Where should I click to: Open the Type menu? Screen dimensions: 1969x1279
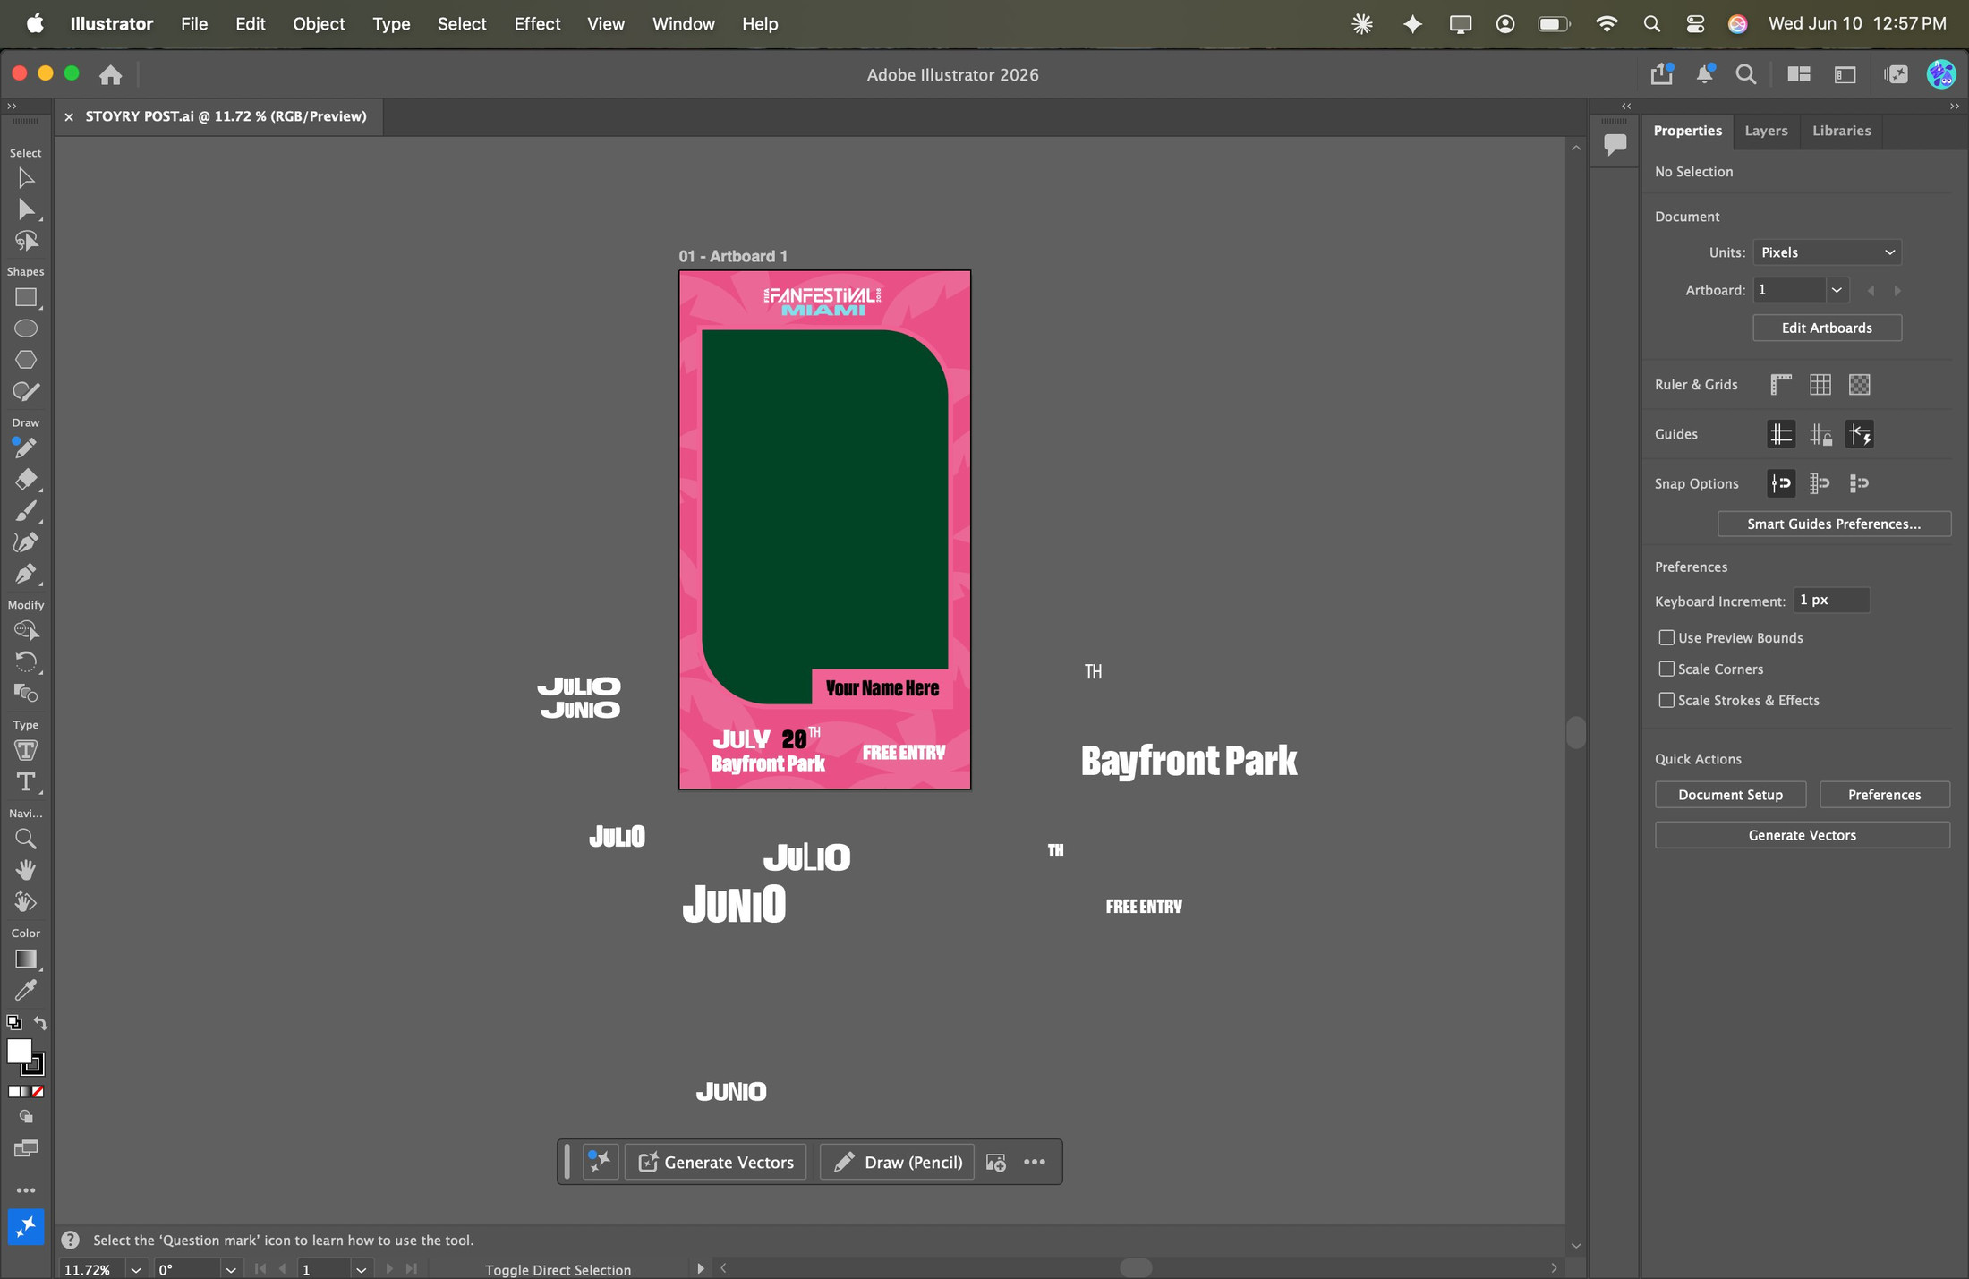(x=391, y=24)
